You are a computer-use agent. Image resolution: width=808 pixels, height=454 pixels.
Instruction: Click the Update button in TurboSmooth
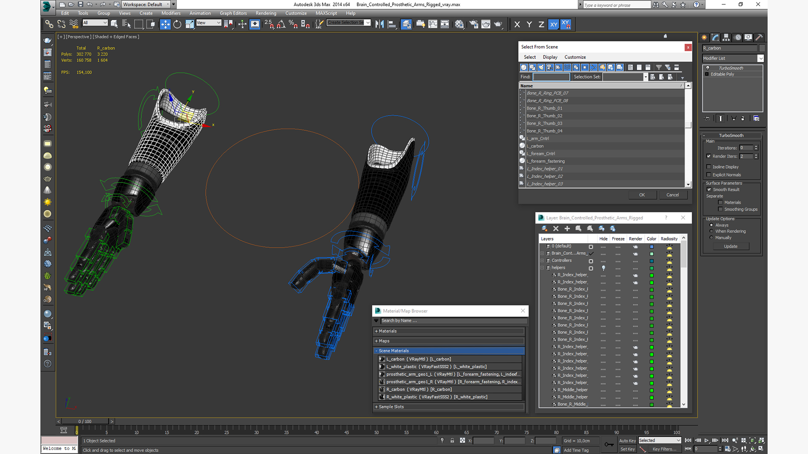(x=731, y=247)
